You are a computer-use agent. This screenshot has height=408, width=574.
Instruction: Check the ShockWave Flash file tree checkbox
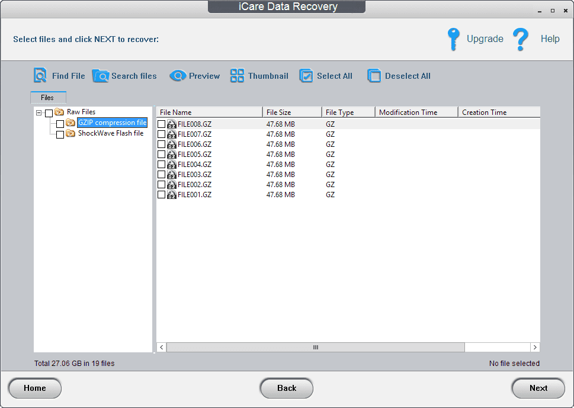60,134
